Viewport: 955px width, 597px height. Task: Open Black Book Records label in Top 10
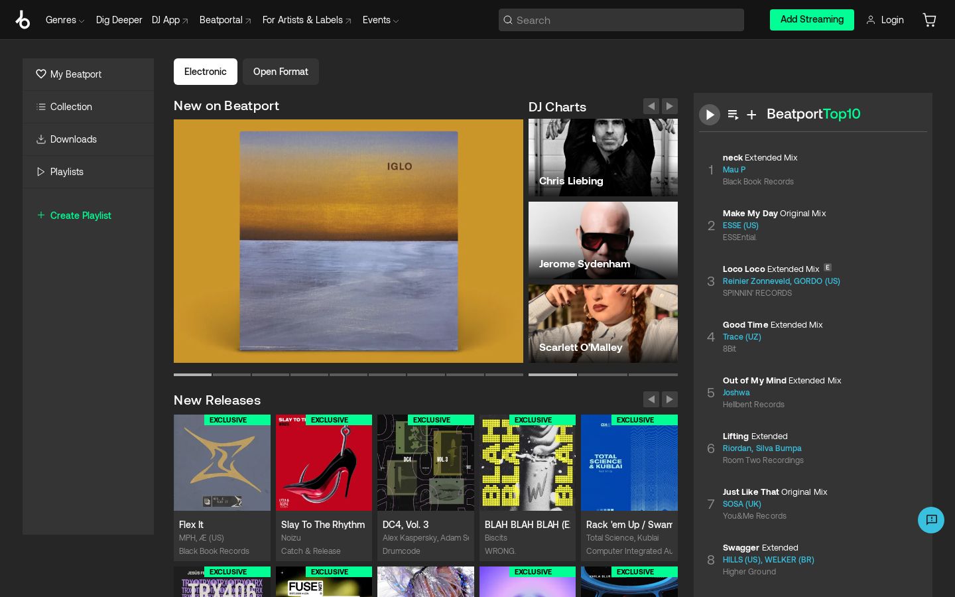point(758,182)
